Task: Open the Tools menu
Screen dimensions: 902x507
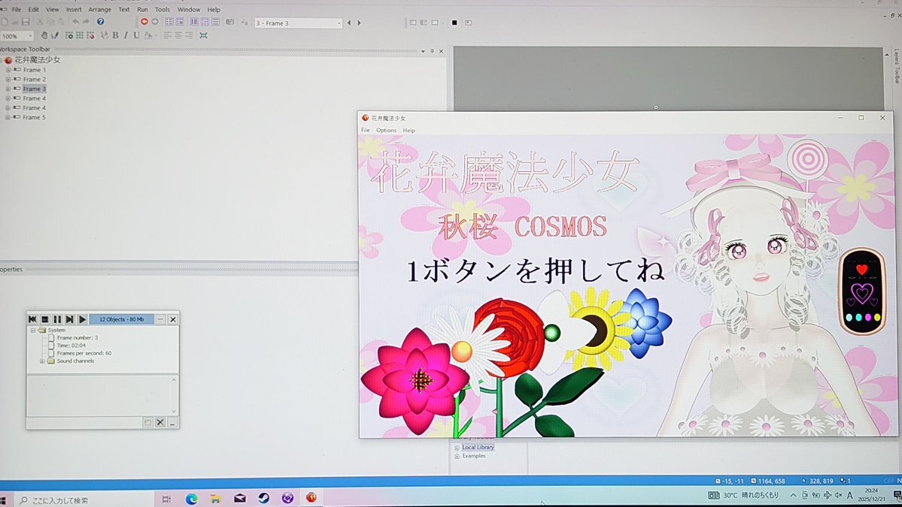Action: pos(162,10)
